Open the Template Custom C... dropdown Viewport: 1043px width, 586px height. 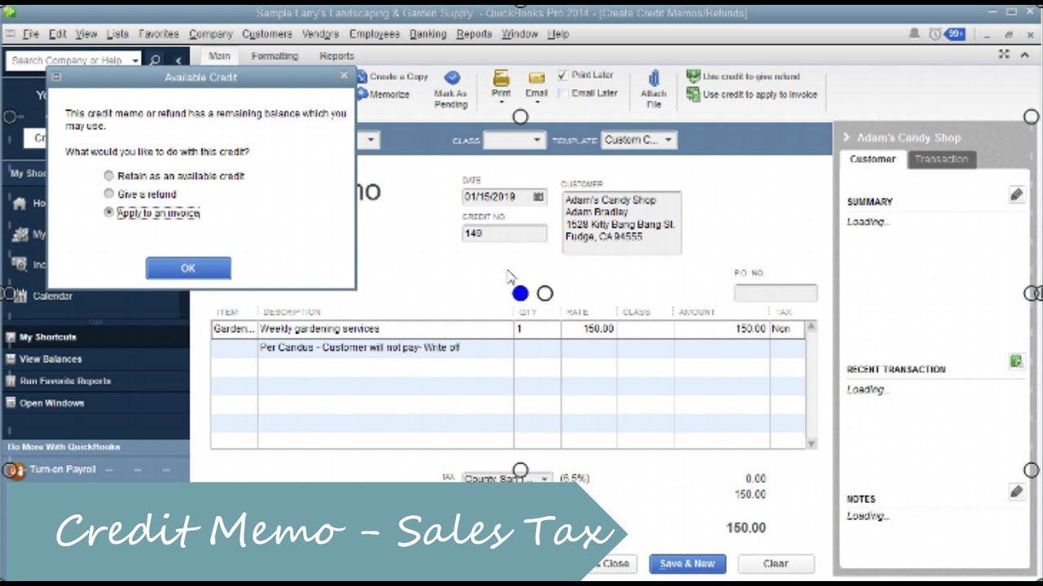click(x=639, y=140)
